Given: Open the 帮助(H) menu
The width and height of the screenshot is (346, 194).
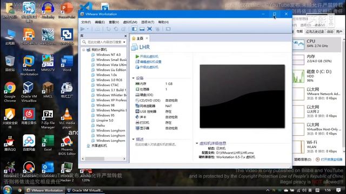Looking at the screenshot, I should click(163, 22).
